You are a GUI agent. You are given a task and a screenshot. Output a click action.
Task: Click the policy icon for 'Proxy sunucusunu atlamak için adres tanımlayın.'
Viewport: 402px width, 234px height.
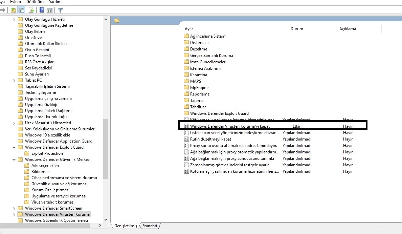click(186, 146)
